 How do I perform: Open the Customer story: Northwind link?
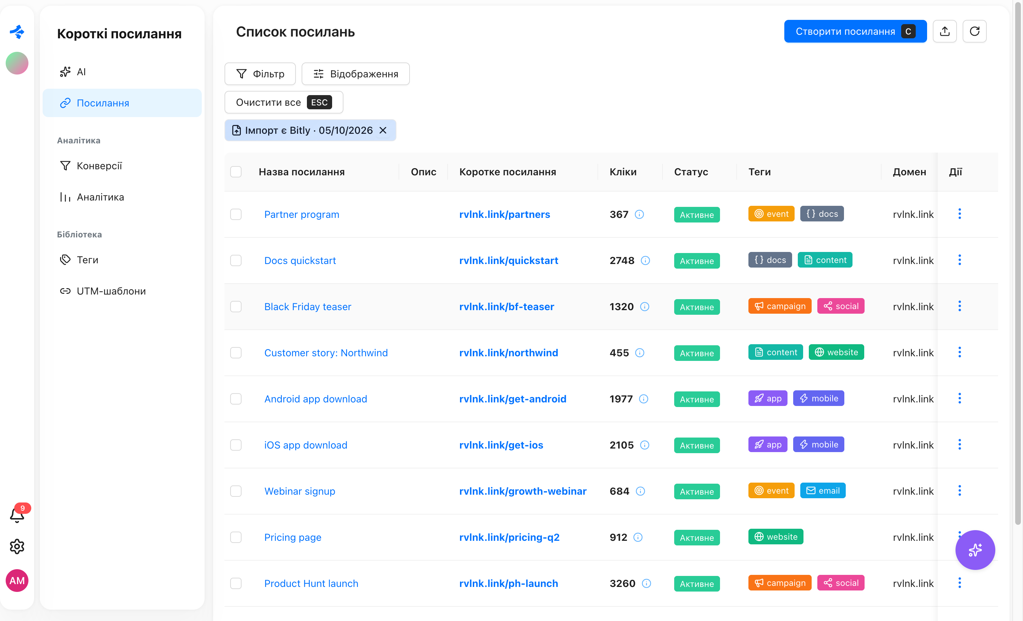326,353
